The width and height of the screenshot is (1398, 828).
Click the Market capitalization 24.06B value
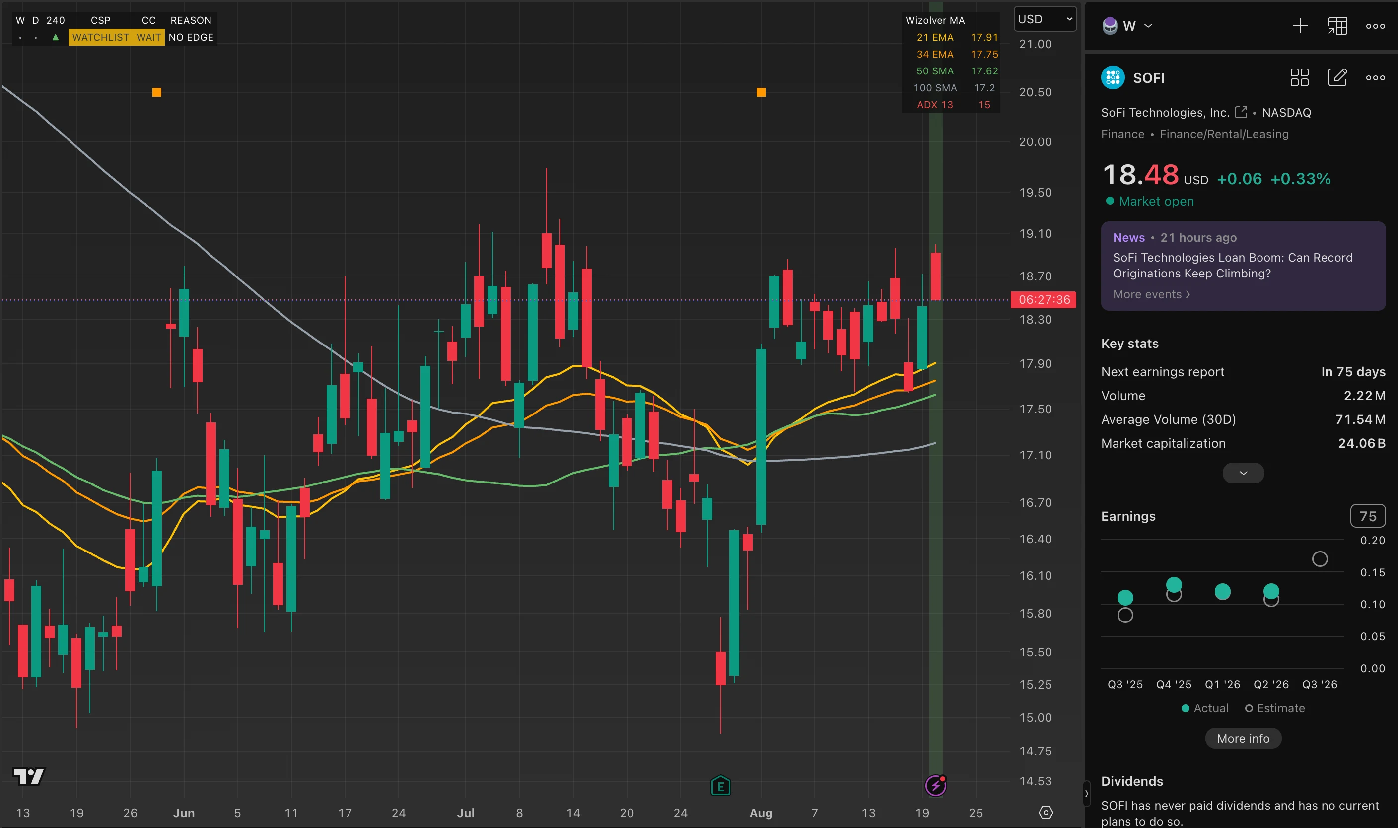tap(1361, 443)
